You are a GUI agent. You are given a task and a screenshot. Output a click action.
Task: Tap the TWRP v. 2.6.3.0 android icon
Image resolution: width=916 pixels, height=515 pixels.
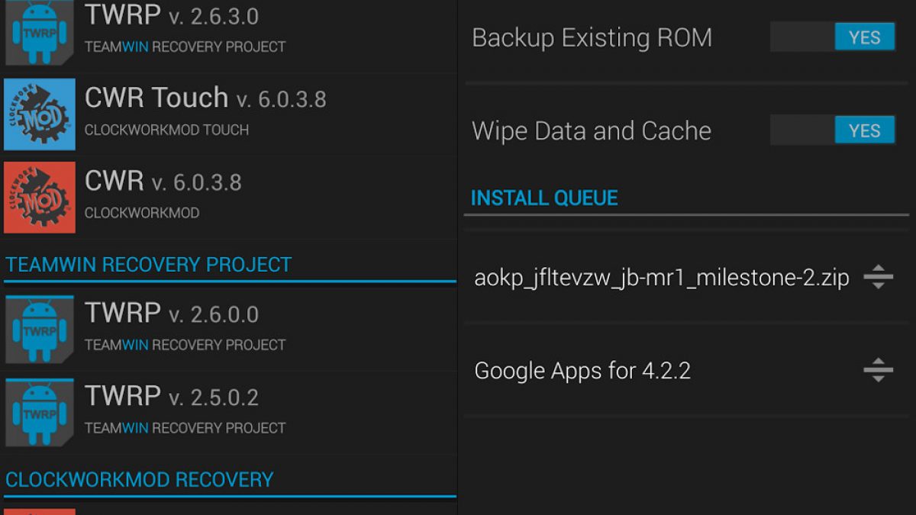coord(40,32)
